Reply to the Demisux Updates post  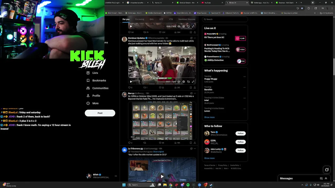click(130, 87)
